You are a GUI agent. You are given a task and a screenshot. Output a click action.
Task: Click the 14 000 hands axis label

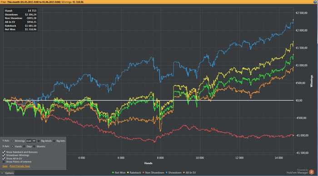(x=279, y=158)
